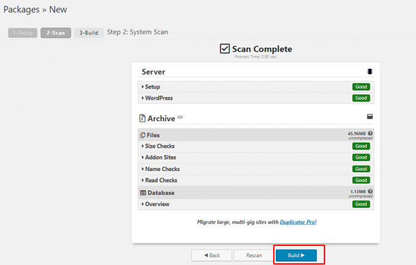Expand the database Overview row
The image size is (416, 265).
point(157,204)
